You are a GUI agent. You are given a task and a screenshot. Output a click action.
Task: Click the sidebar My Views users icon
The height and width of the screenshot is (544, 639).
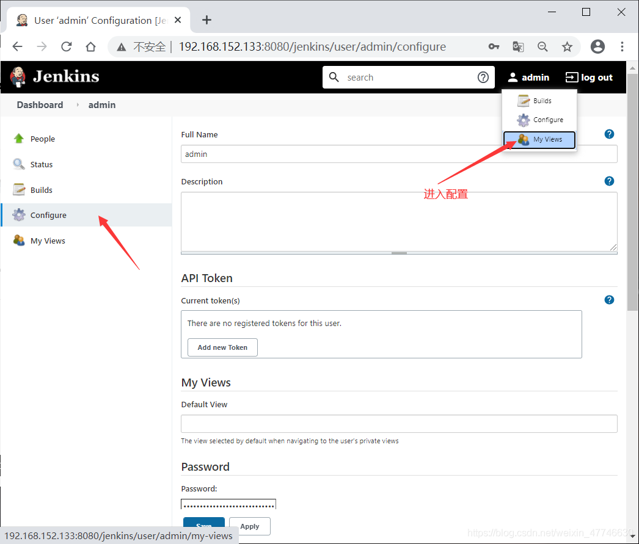19,240
